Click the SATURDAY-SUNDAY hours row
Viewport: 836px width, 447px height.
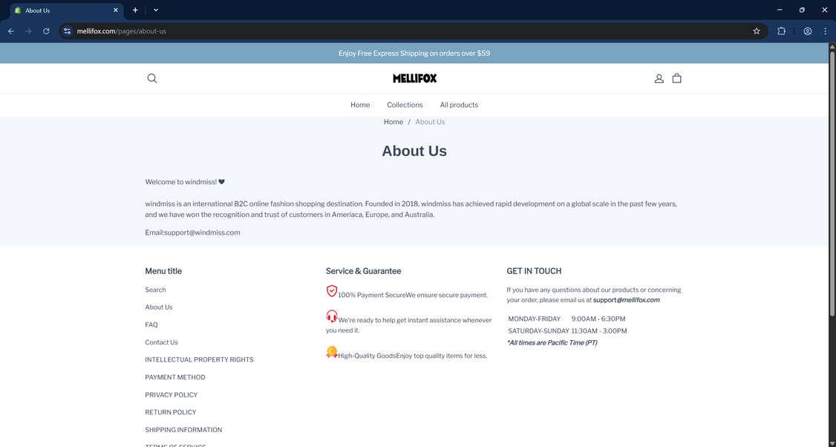point(567,330)
